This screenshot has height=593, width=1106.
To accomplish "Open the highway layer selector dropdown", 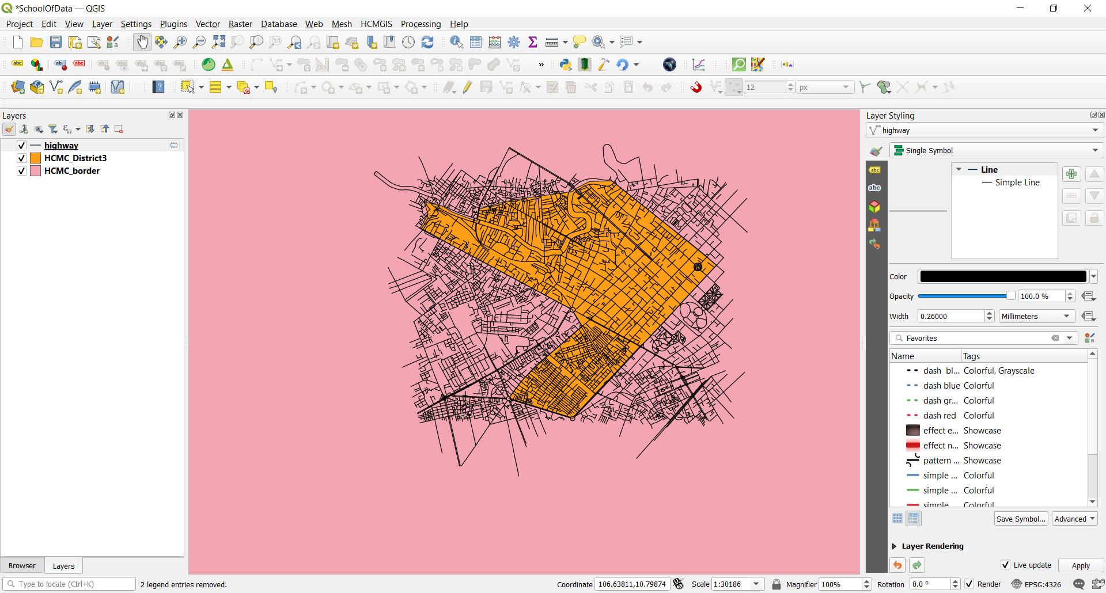I will [985, 131].
